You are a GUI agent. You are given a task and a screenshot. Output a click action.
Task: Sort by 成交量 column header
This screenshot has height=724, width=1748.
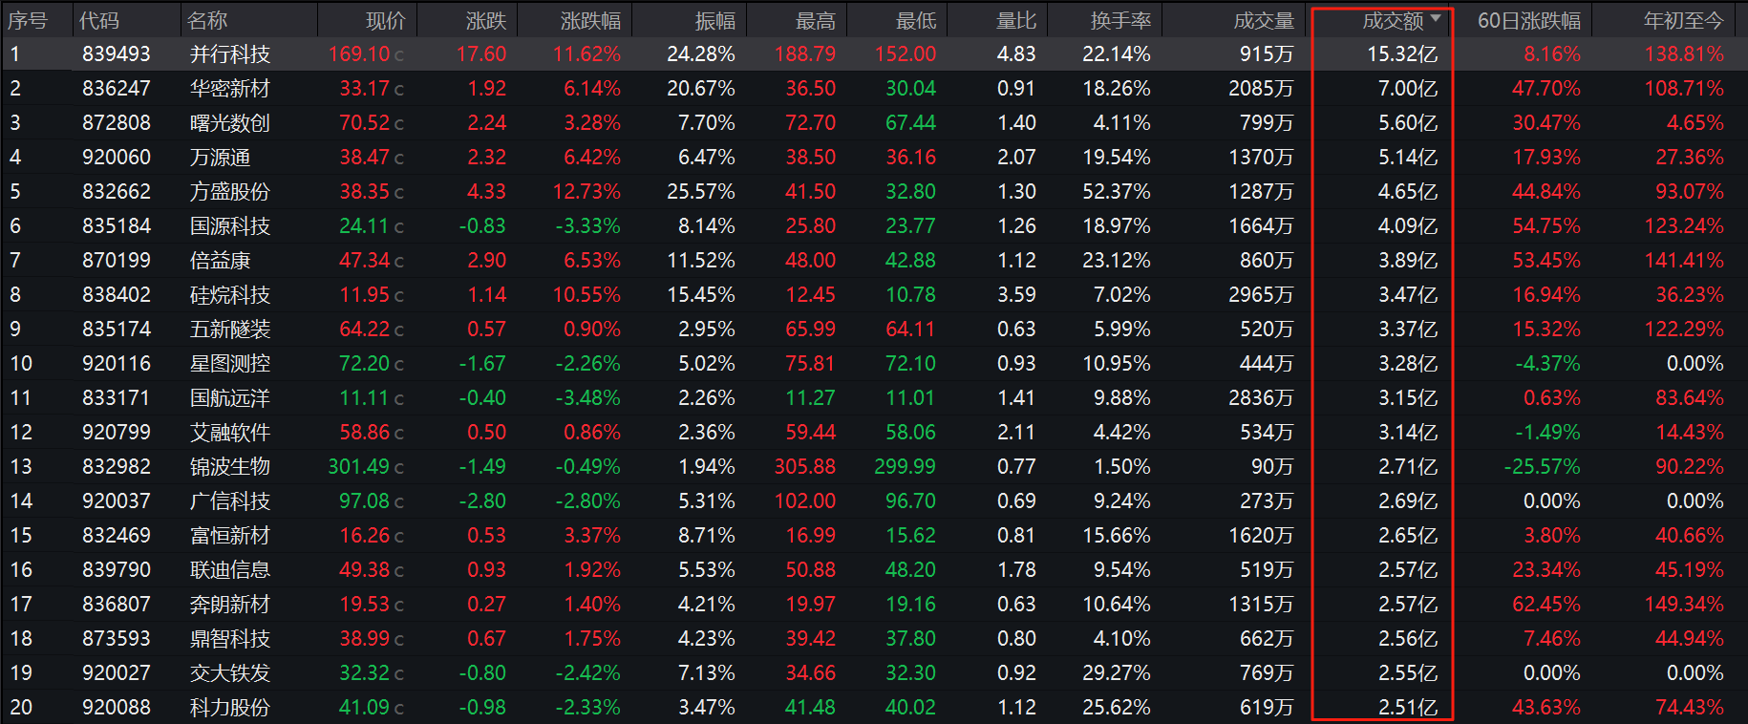coord(1264,20)
